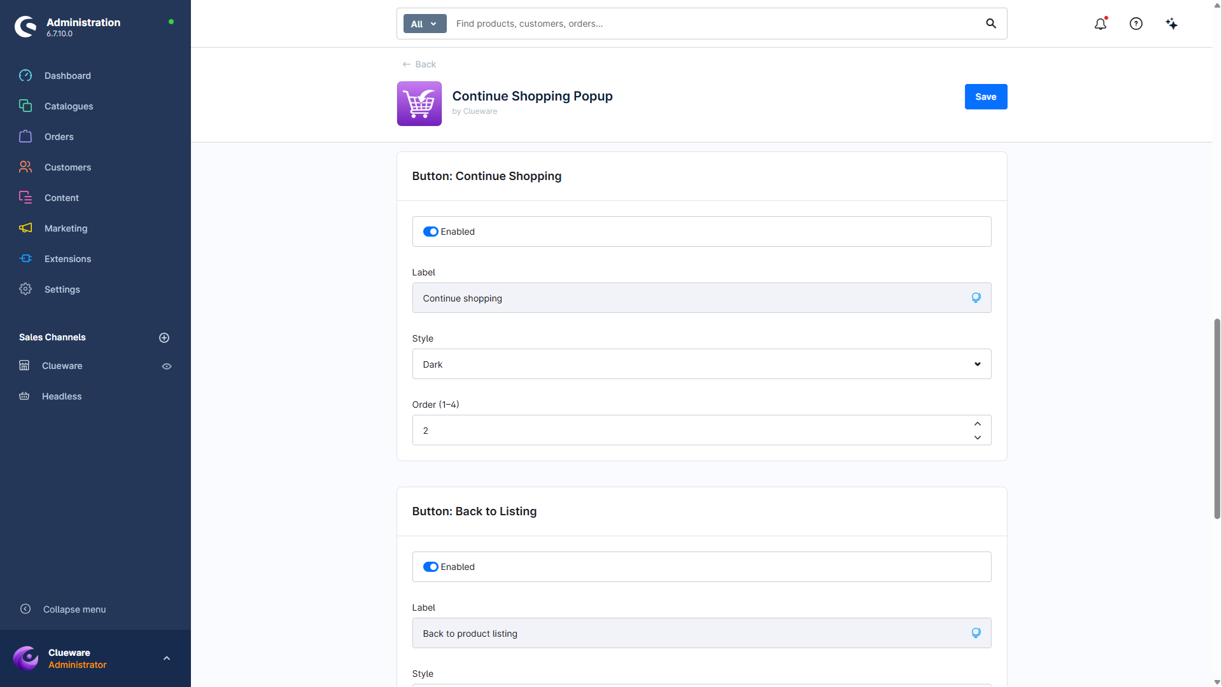This screenshot has height=687, width=1222.
Task: Click the 'by Clueware' vendor text
Action: click(x=475, y=111)
